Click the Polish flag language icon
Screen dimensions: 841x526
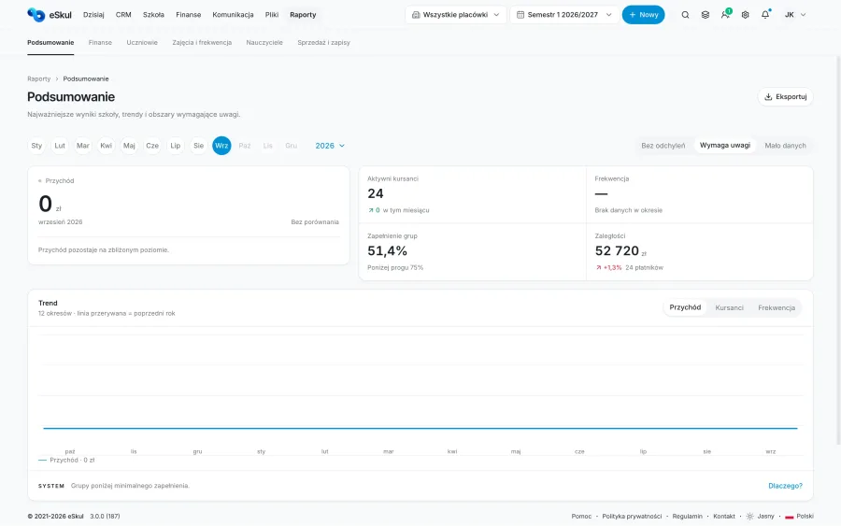789,517
